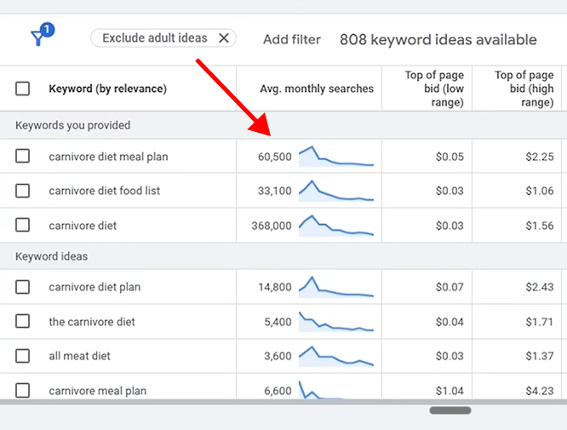Tick the select-all keywords checkbox
Viewport: 567px width, 430px height.
coord(22,89)
